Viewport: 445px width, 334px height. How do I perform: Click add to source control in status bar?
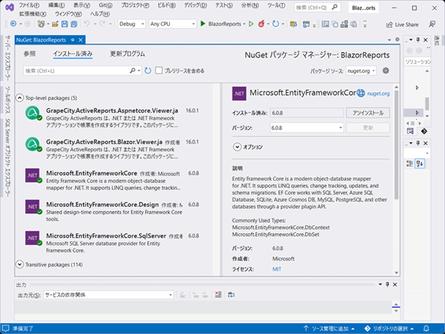tap(329, 329)
